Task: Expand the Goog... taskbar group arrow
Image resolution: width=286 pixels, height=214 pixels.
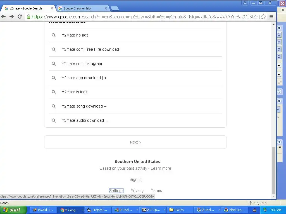Action: pyautogui.click(x=83, y=210)
